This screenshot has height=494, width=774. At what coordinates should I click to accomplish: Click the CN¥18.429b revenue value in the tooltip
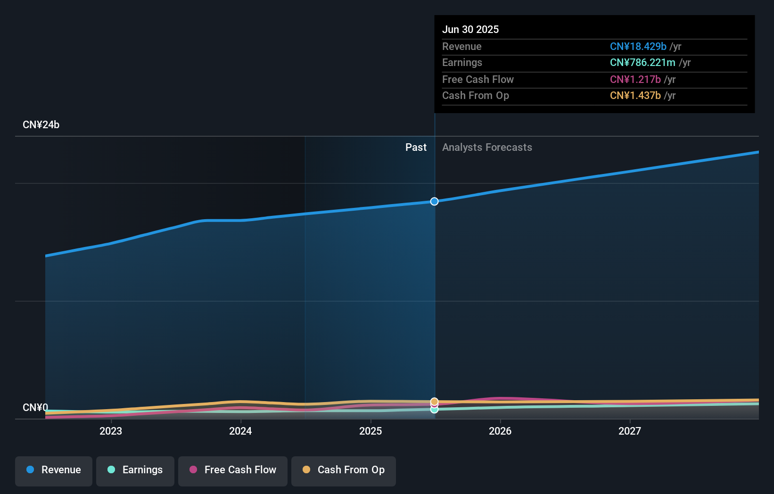click(x=638, y=46)
